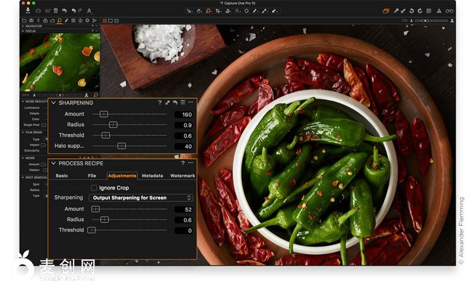Click the Undo arrow in top toolbar
475x285 pixels.
coord(74,11)
